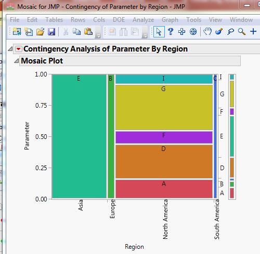The image size is (260, 254).
Task: Select the Europe B mosaic cell
Action: pos(111,136)
